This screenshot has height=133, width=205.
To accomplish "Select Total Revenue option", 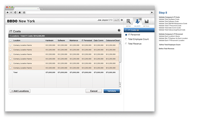I will pos(133,44).
